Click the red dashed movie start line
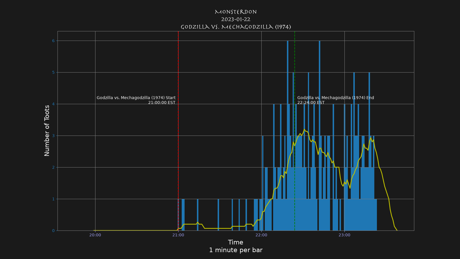The width and height of the screenshot is (460, 259). pyautogui.click(x=178, y=131)
